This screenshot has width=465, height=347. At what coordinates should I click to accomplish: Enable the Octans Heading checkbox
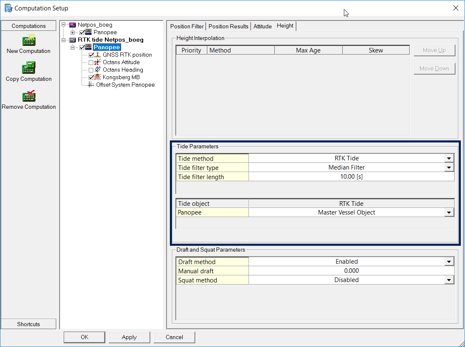91,70
